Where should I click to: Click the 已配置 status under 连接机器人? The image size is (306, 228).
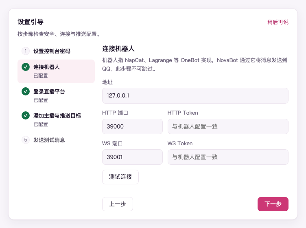(41, 76)
